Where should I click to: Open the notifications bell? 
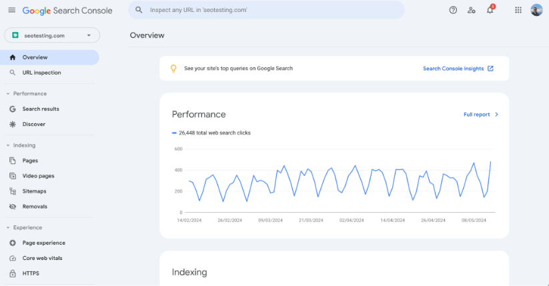coord(490,10)
